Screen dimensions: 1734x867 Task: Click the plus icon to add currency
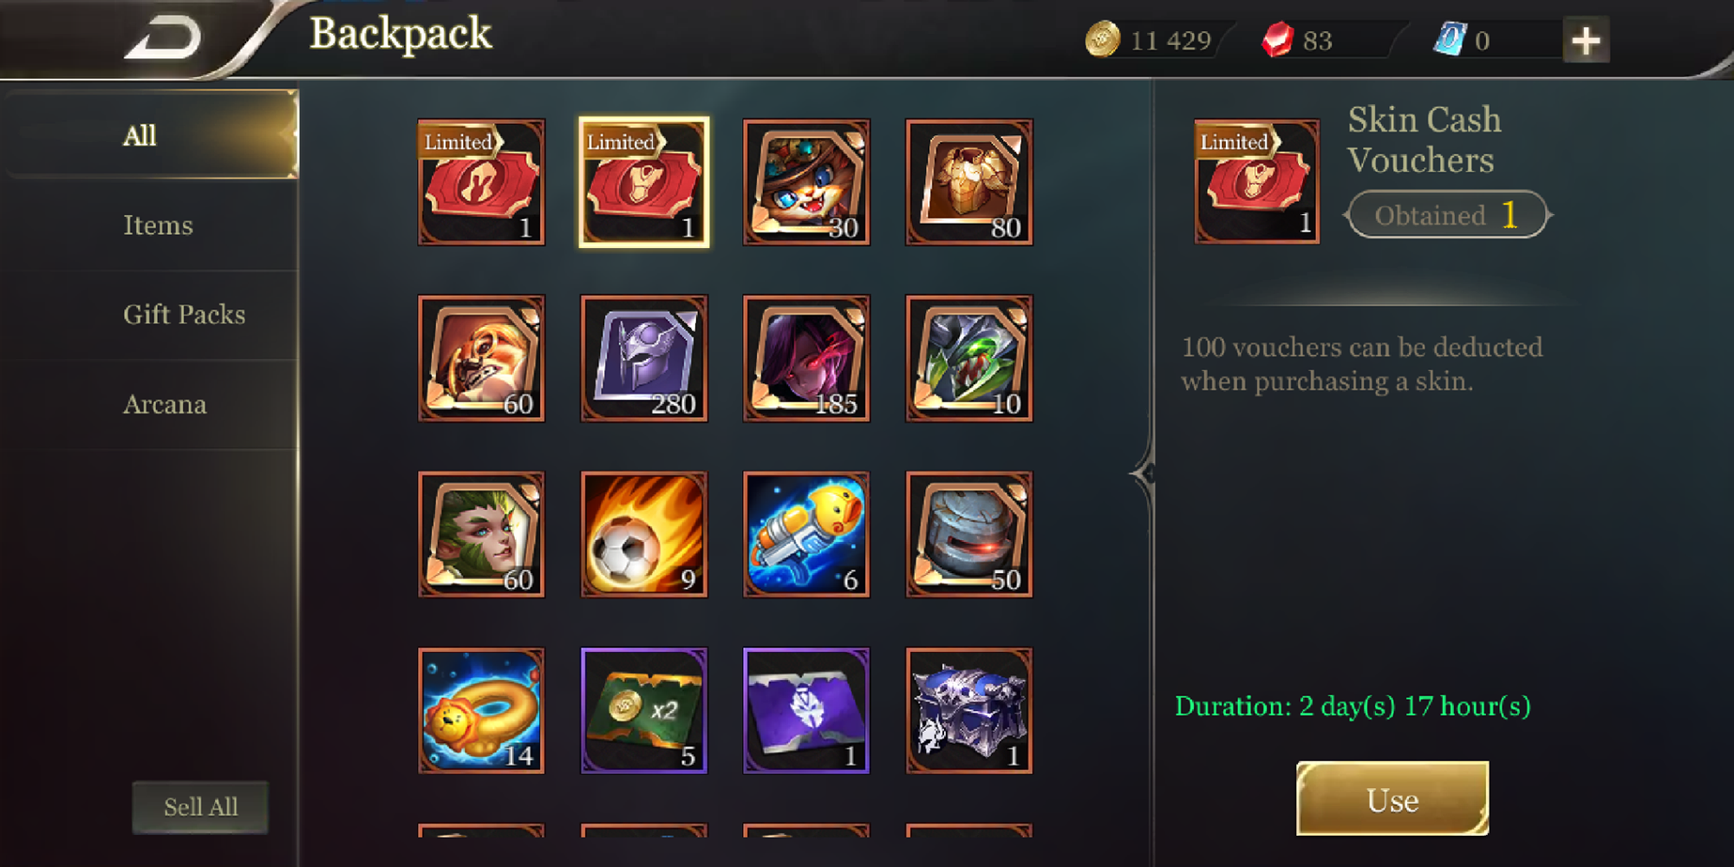pyautogui.click(x=1586, y=40)
